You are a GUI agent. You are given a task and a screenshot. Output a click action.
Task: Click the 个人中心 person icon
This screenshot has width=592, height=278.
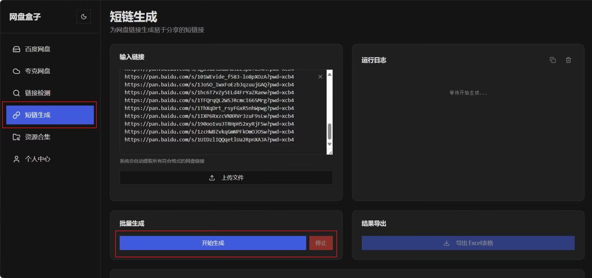pyautogui.click(x=16, y=159)
